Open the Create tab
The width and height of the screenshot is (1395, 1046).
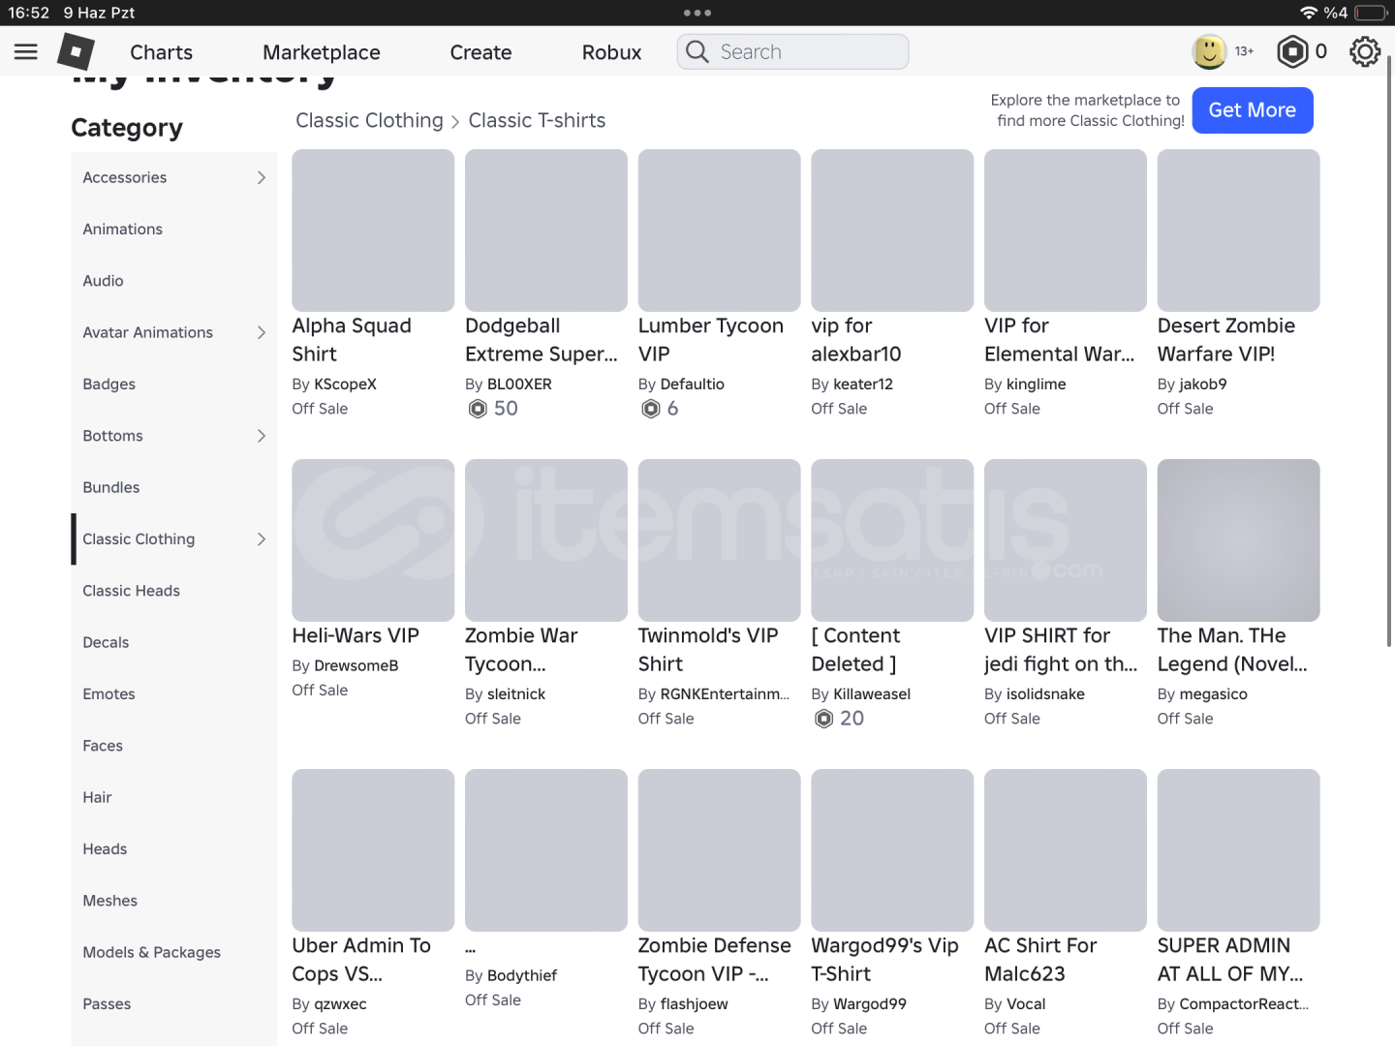480,52
